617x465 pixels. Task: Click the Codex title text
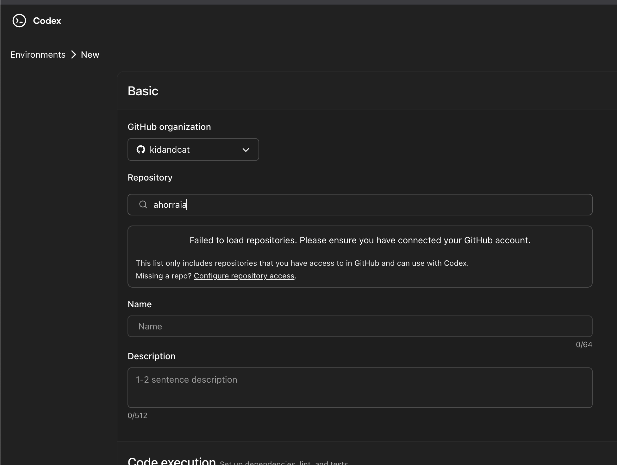coord(47,21)
